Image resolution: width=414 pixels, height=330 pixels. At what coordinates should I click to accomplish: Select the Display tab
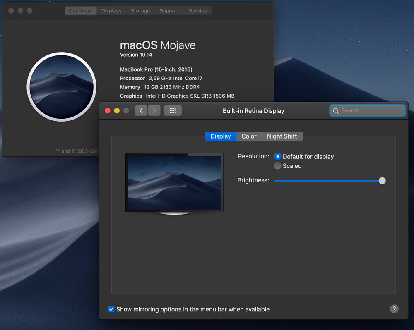click(220, 136)
